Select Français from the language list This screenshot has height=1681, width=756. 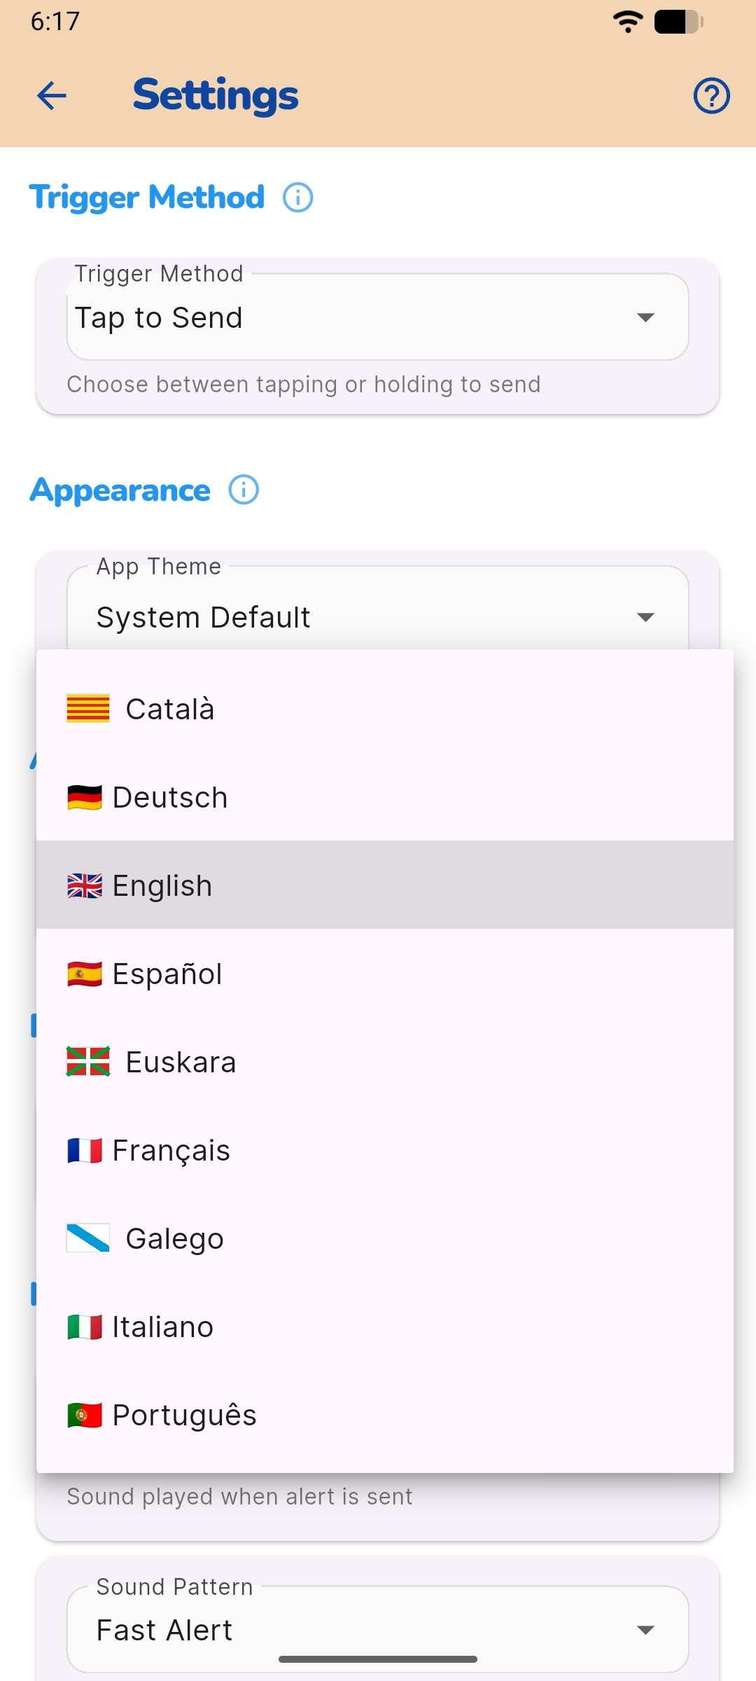tap(210, 1149)
